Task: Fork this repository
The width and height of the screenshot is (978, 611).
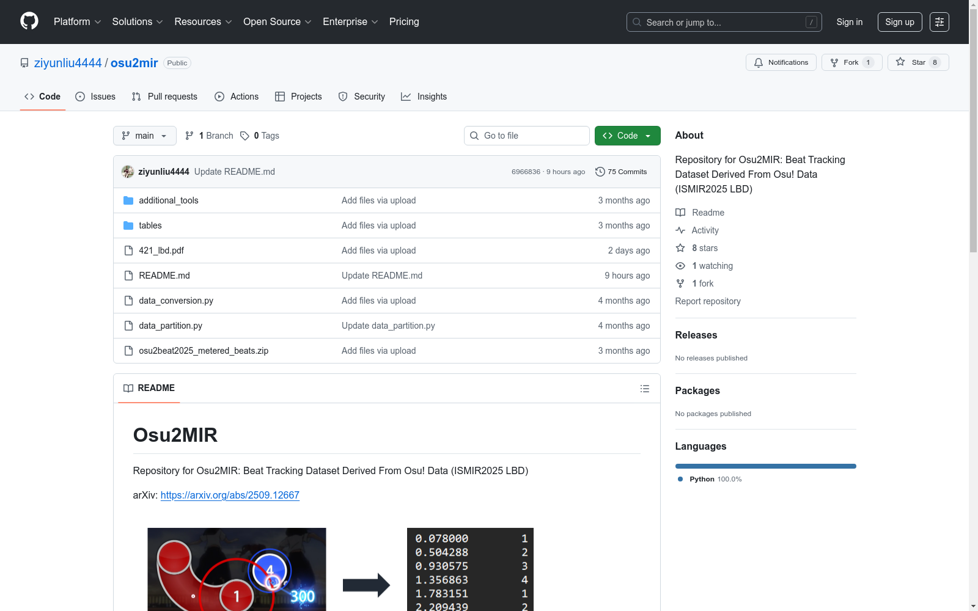Action: click(851, 62)
